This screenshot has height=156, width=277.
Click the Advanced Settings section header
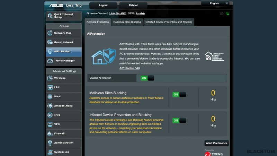point(64,71)
